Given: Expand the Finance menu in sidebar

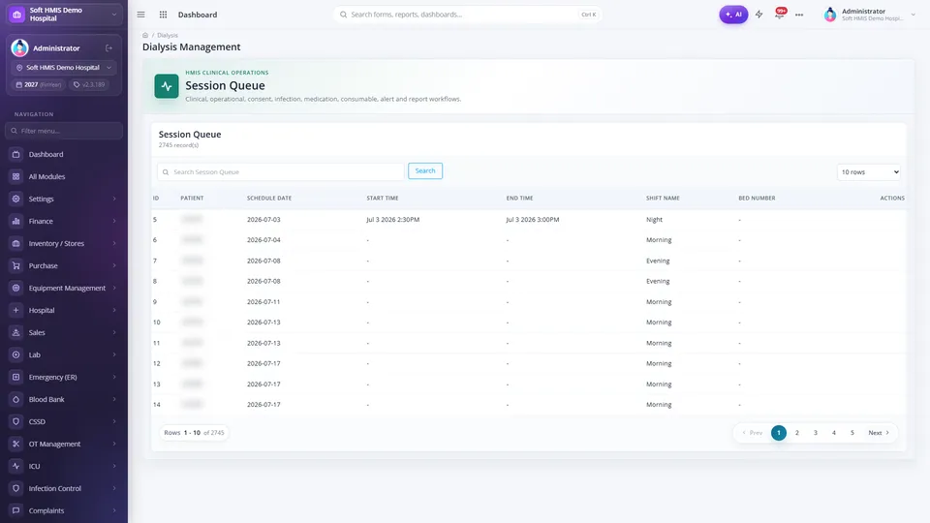Looking at the screenshot, I should tap(64, 221).
